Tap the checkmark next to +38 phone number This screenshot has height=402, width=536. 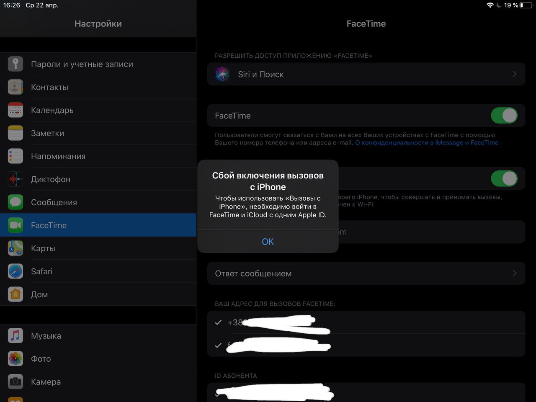coord(218,322)
